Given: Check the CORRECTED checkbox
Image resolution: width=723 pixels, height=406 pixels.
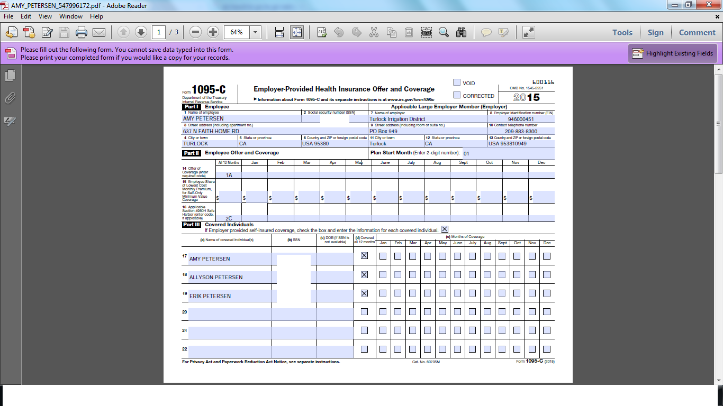Looking at the screenshot, I should pos(457,95).
